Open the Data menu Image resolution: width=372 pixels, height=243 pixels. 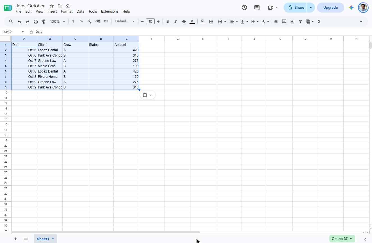[x=80, y=11]
